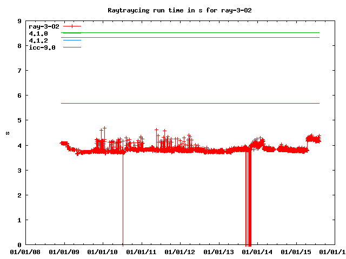Image resolution: width=346 pixels, height=259 pixels.
Task: Click the blue 4.1.2 legend line sample
Action: point(71,40)
